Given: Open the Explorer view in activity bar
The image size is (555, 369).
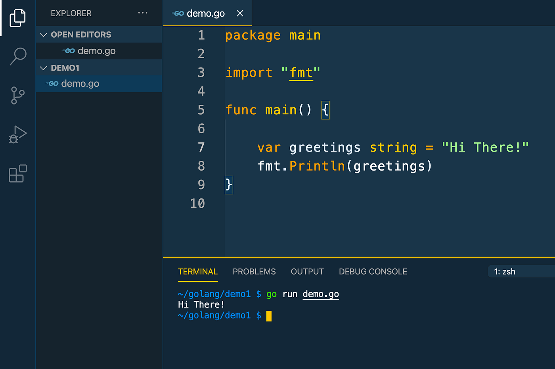Looking at the screenshot, I should (x=17, y=18).
